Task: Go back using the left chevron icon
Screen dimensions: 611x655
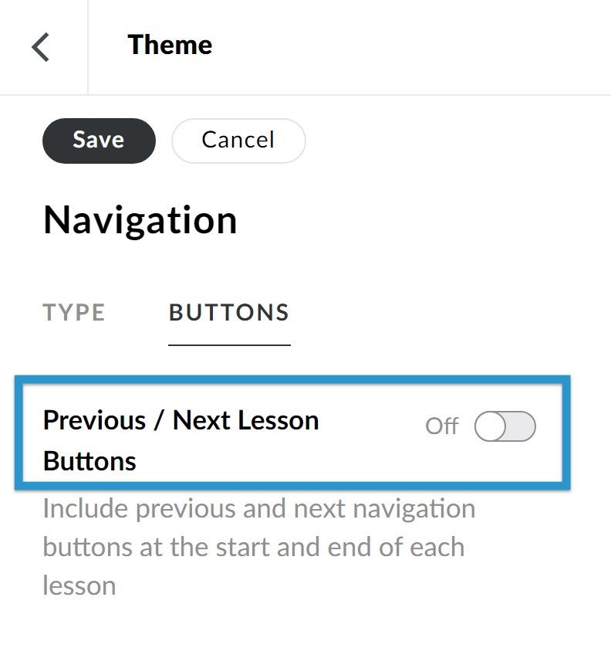Action: coord(41,47)
